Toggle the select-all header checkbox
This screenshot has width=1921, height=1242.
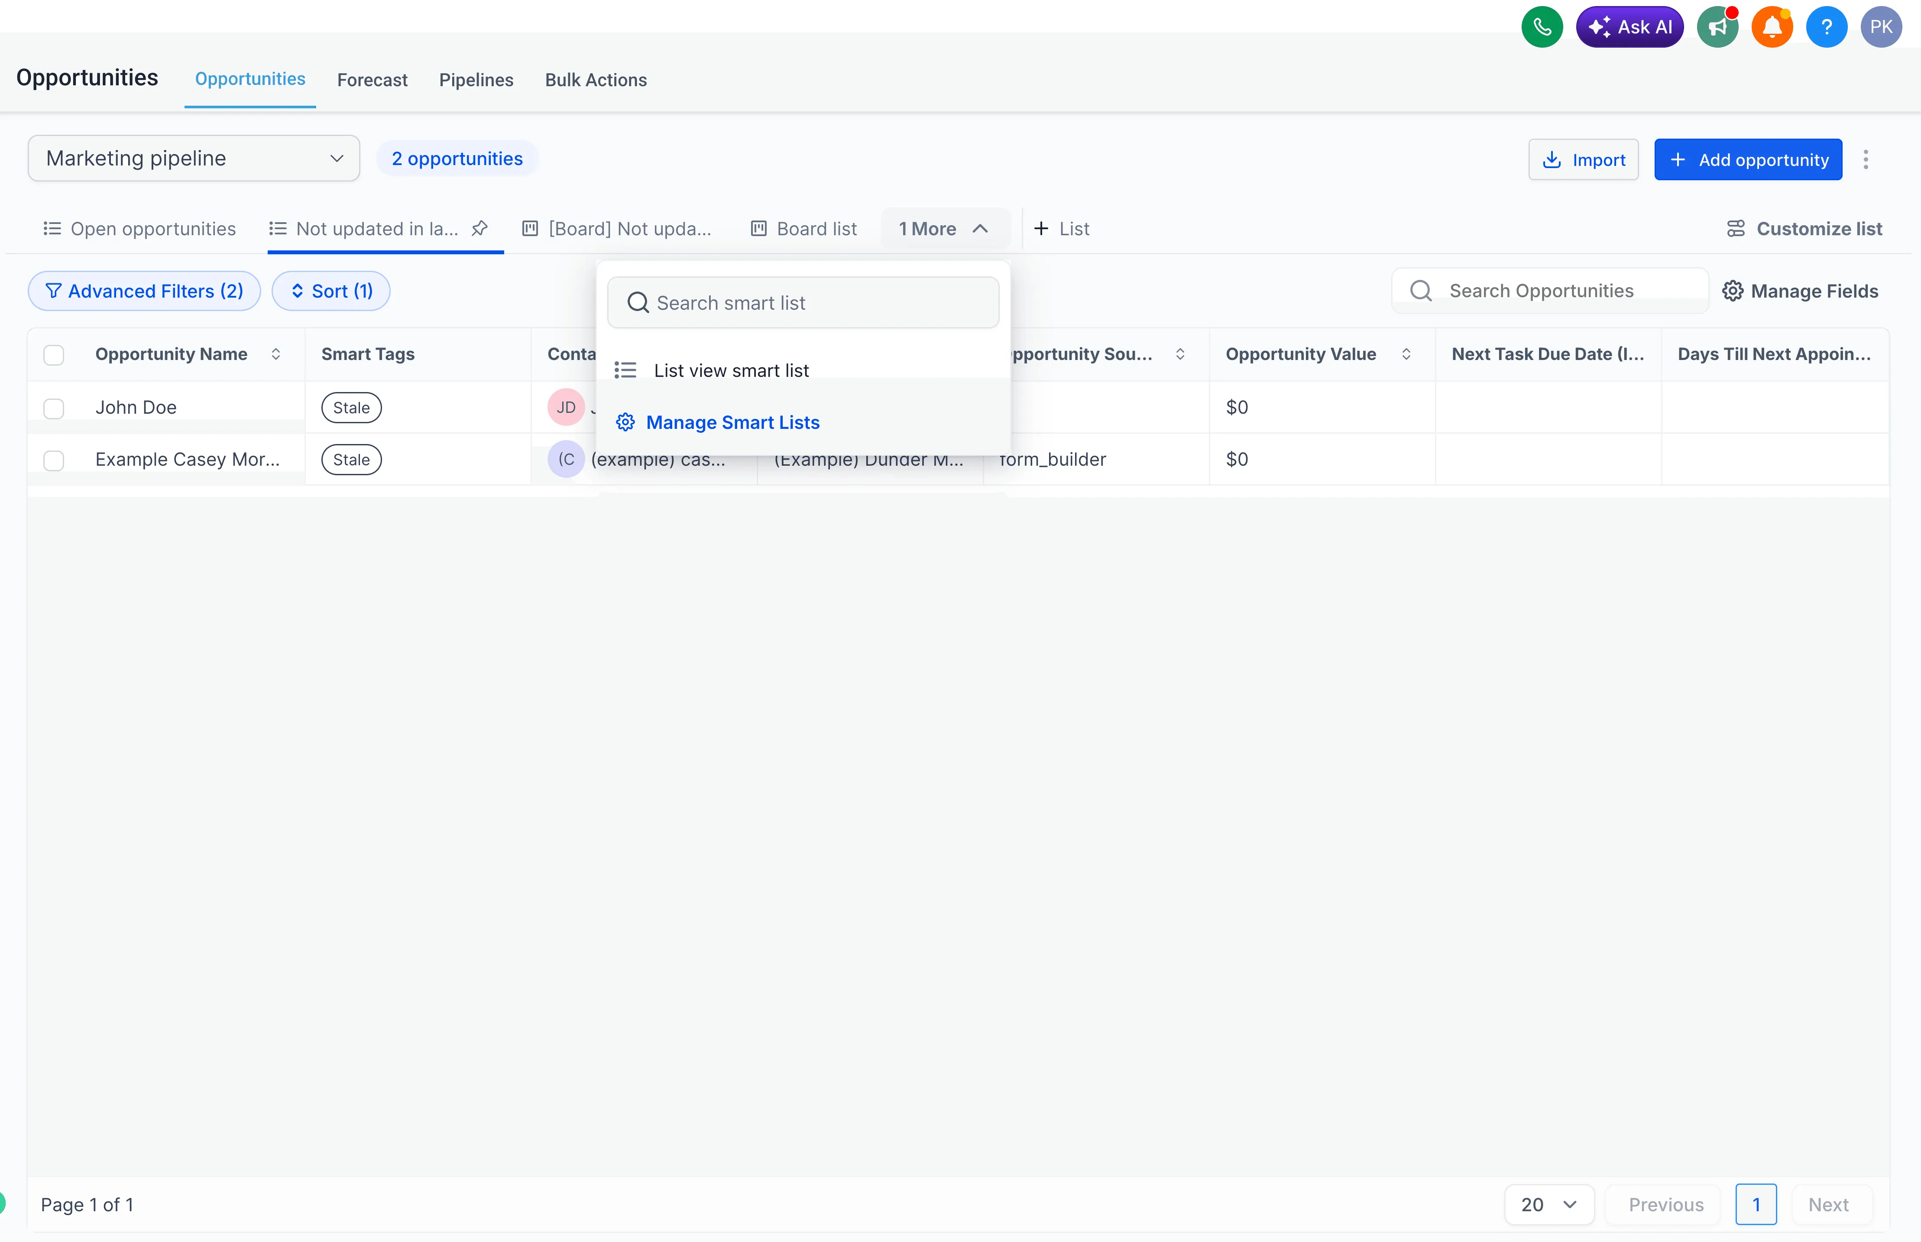54,354
